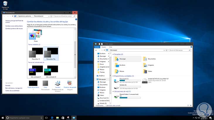This screenshot has height=120, width=214.
Task: Show hidden system tray icons
Action: pyautogui.click(x=193, y=118)
